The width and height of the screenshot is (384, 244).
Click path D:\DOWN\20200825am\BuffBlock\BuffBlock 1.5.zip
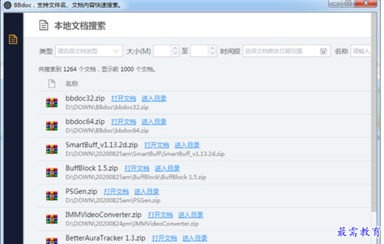[136, 177]
